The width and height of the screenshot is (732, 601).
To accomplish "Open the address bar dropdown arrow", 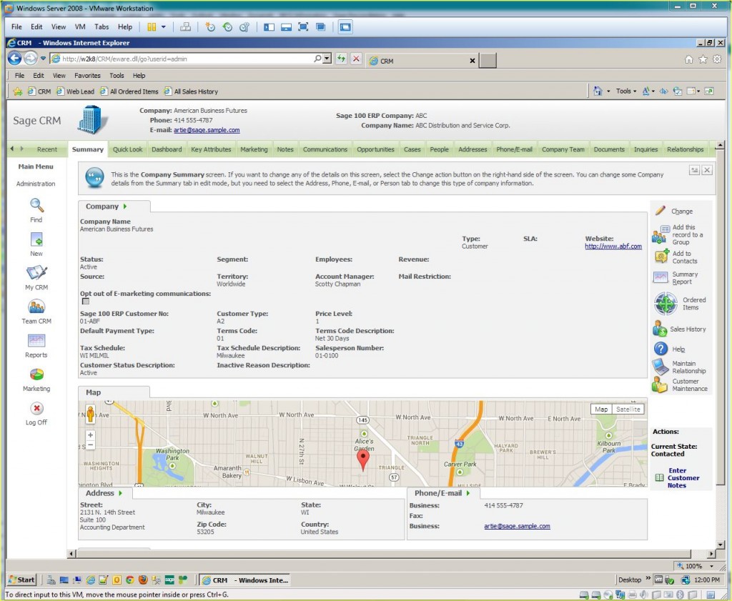I will coord(327,59).
